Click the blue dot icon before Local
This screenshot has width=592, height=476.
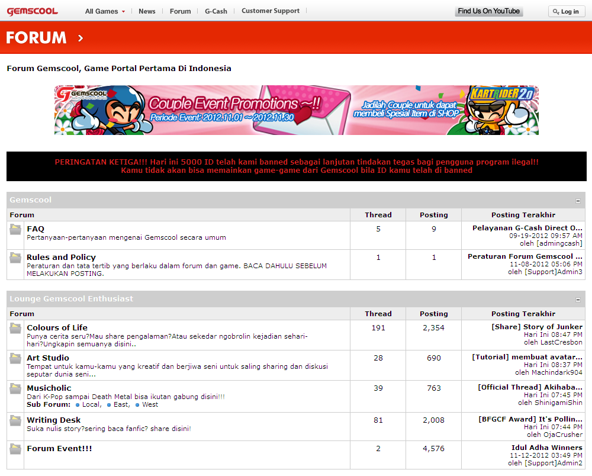click(x=78, y=405)
